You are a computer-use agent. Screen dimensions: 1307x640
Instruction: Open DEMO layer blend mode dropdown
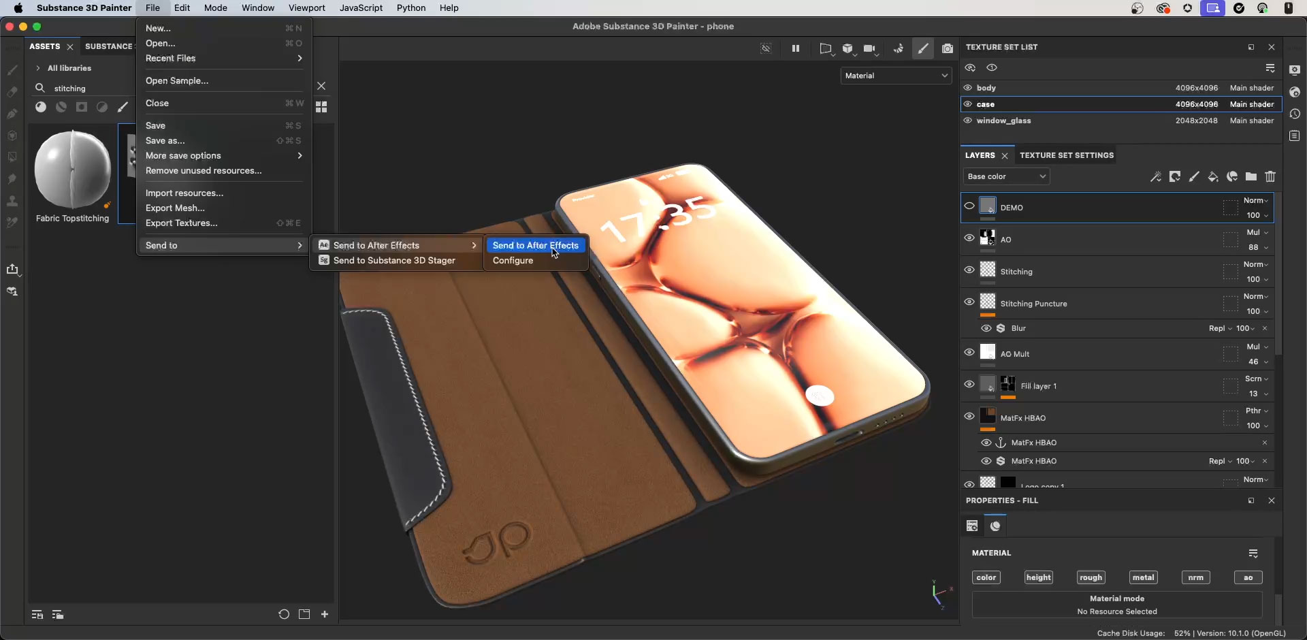(1256, 200)
